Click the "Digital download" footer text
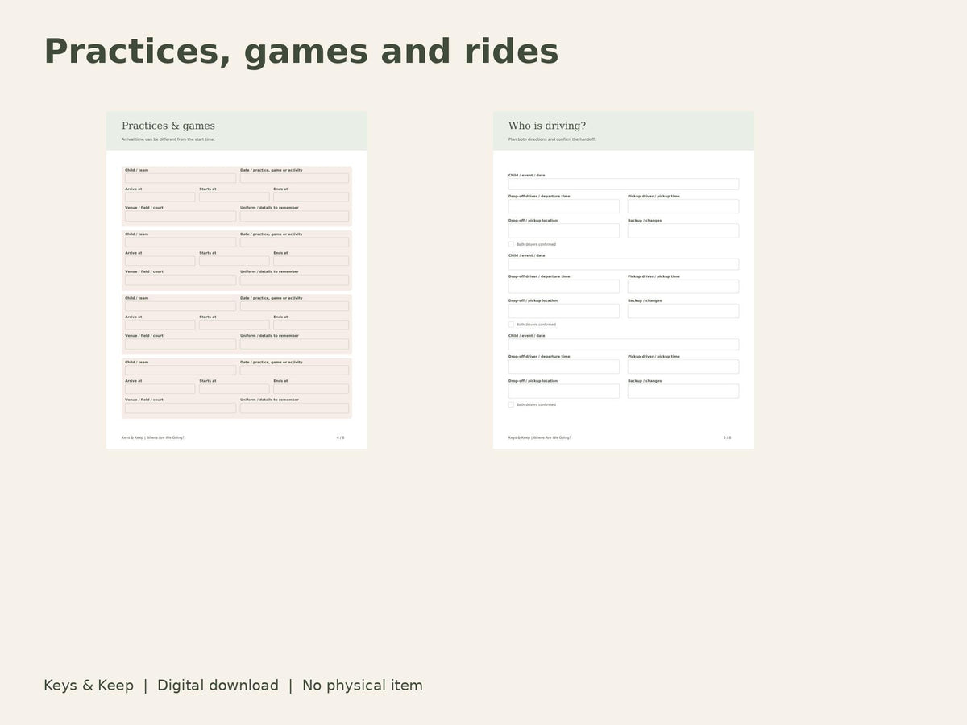The image size is (967, 725). click(x=218, y=686)
